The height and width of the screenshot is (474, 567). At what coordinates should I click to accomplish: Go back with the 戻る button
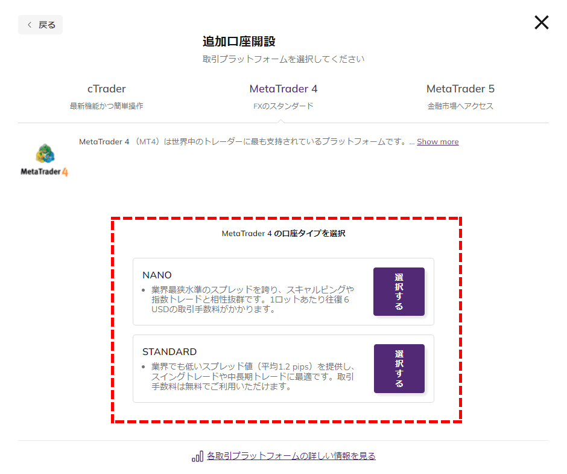tap(40, 25)
